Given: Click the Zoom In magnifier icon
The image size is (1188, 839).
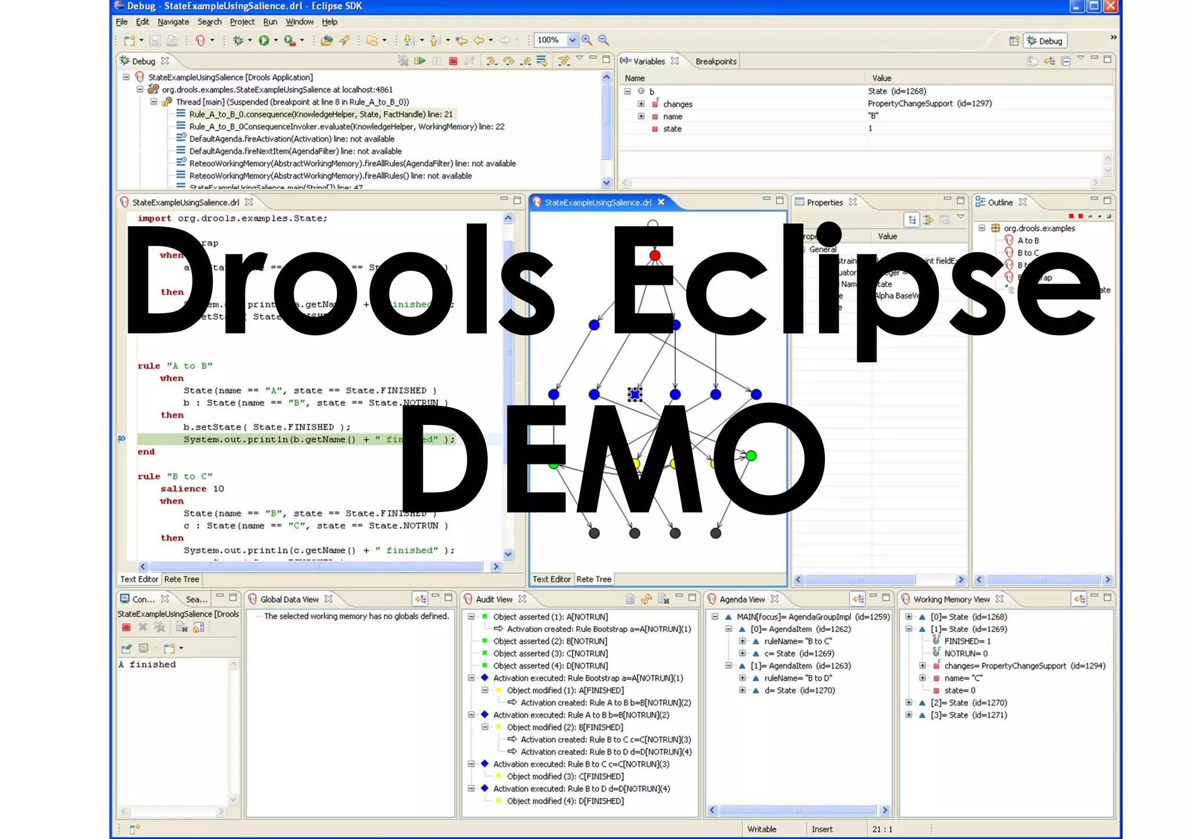Looking at the screenshot, I should [x=587, y=40].
